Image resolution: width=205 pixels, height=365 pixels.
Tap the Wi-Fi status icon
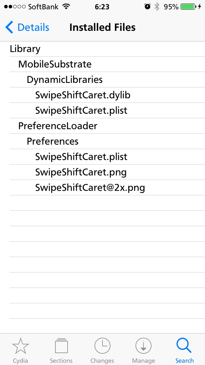[66, 7]
